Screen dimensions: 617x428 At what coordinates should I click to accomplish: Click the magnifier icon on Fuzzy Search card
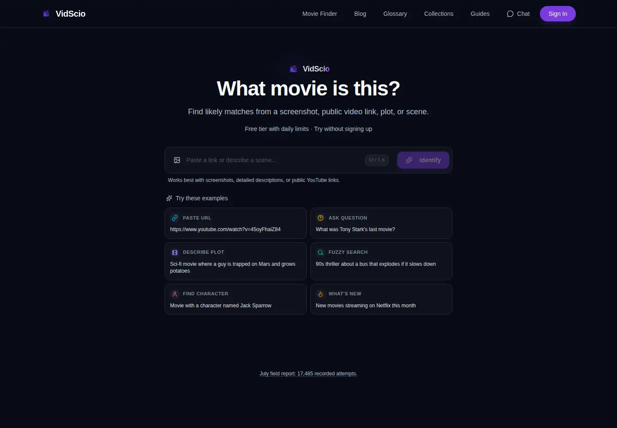[320, 253]
